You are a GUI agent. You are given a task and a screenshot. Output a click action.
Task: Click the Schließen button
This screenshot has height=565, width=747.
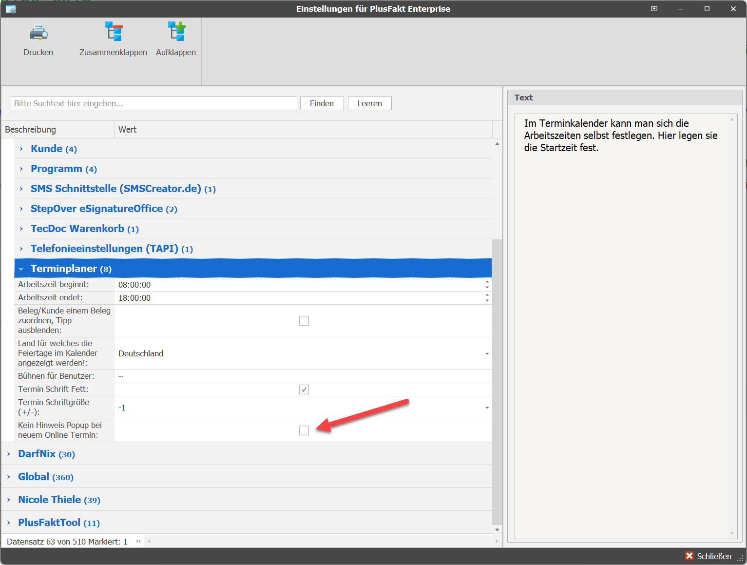click(709, 556)
